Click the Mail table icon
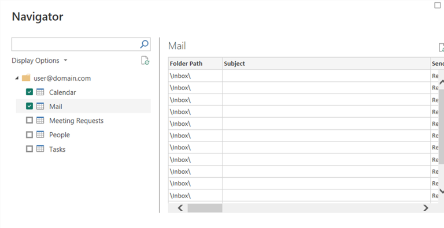Screen dimensions: 444x228 [x=40, y=106]
